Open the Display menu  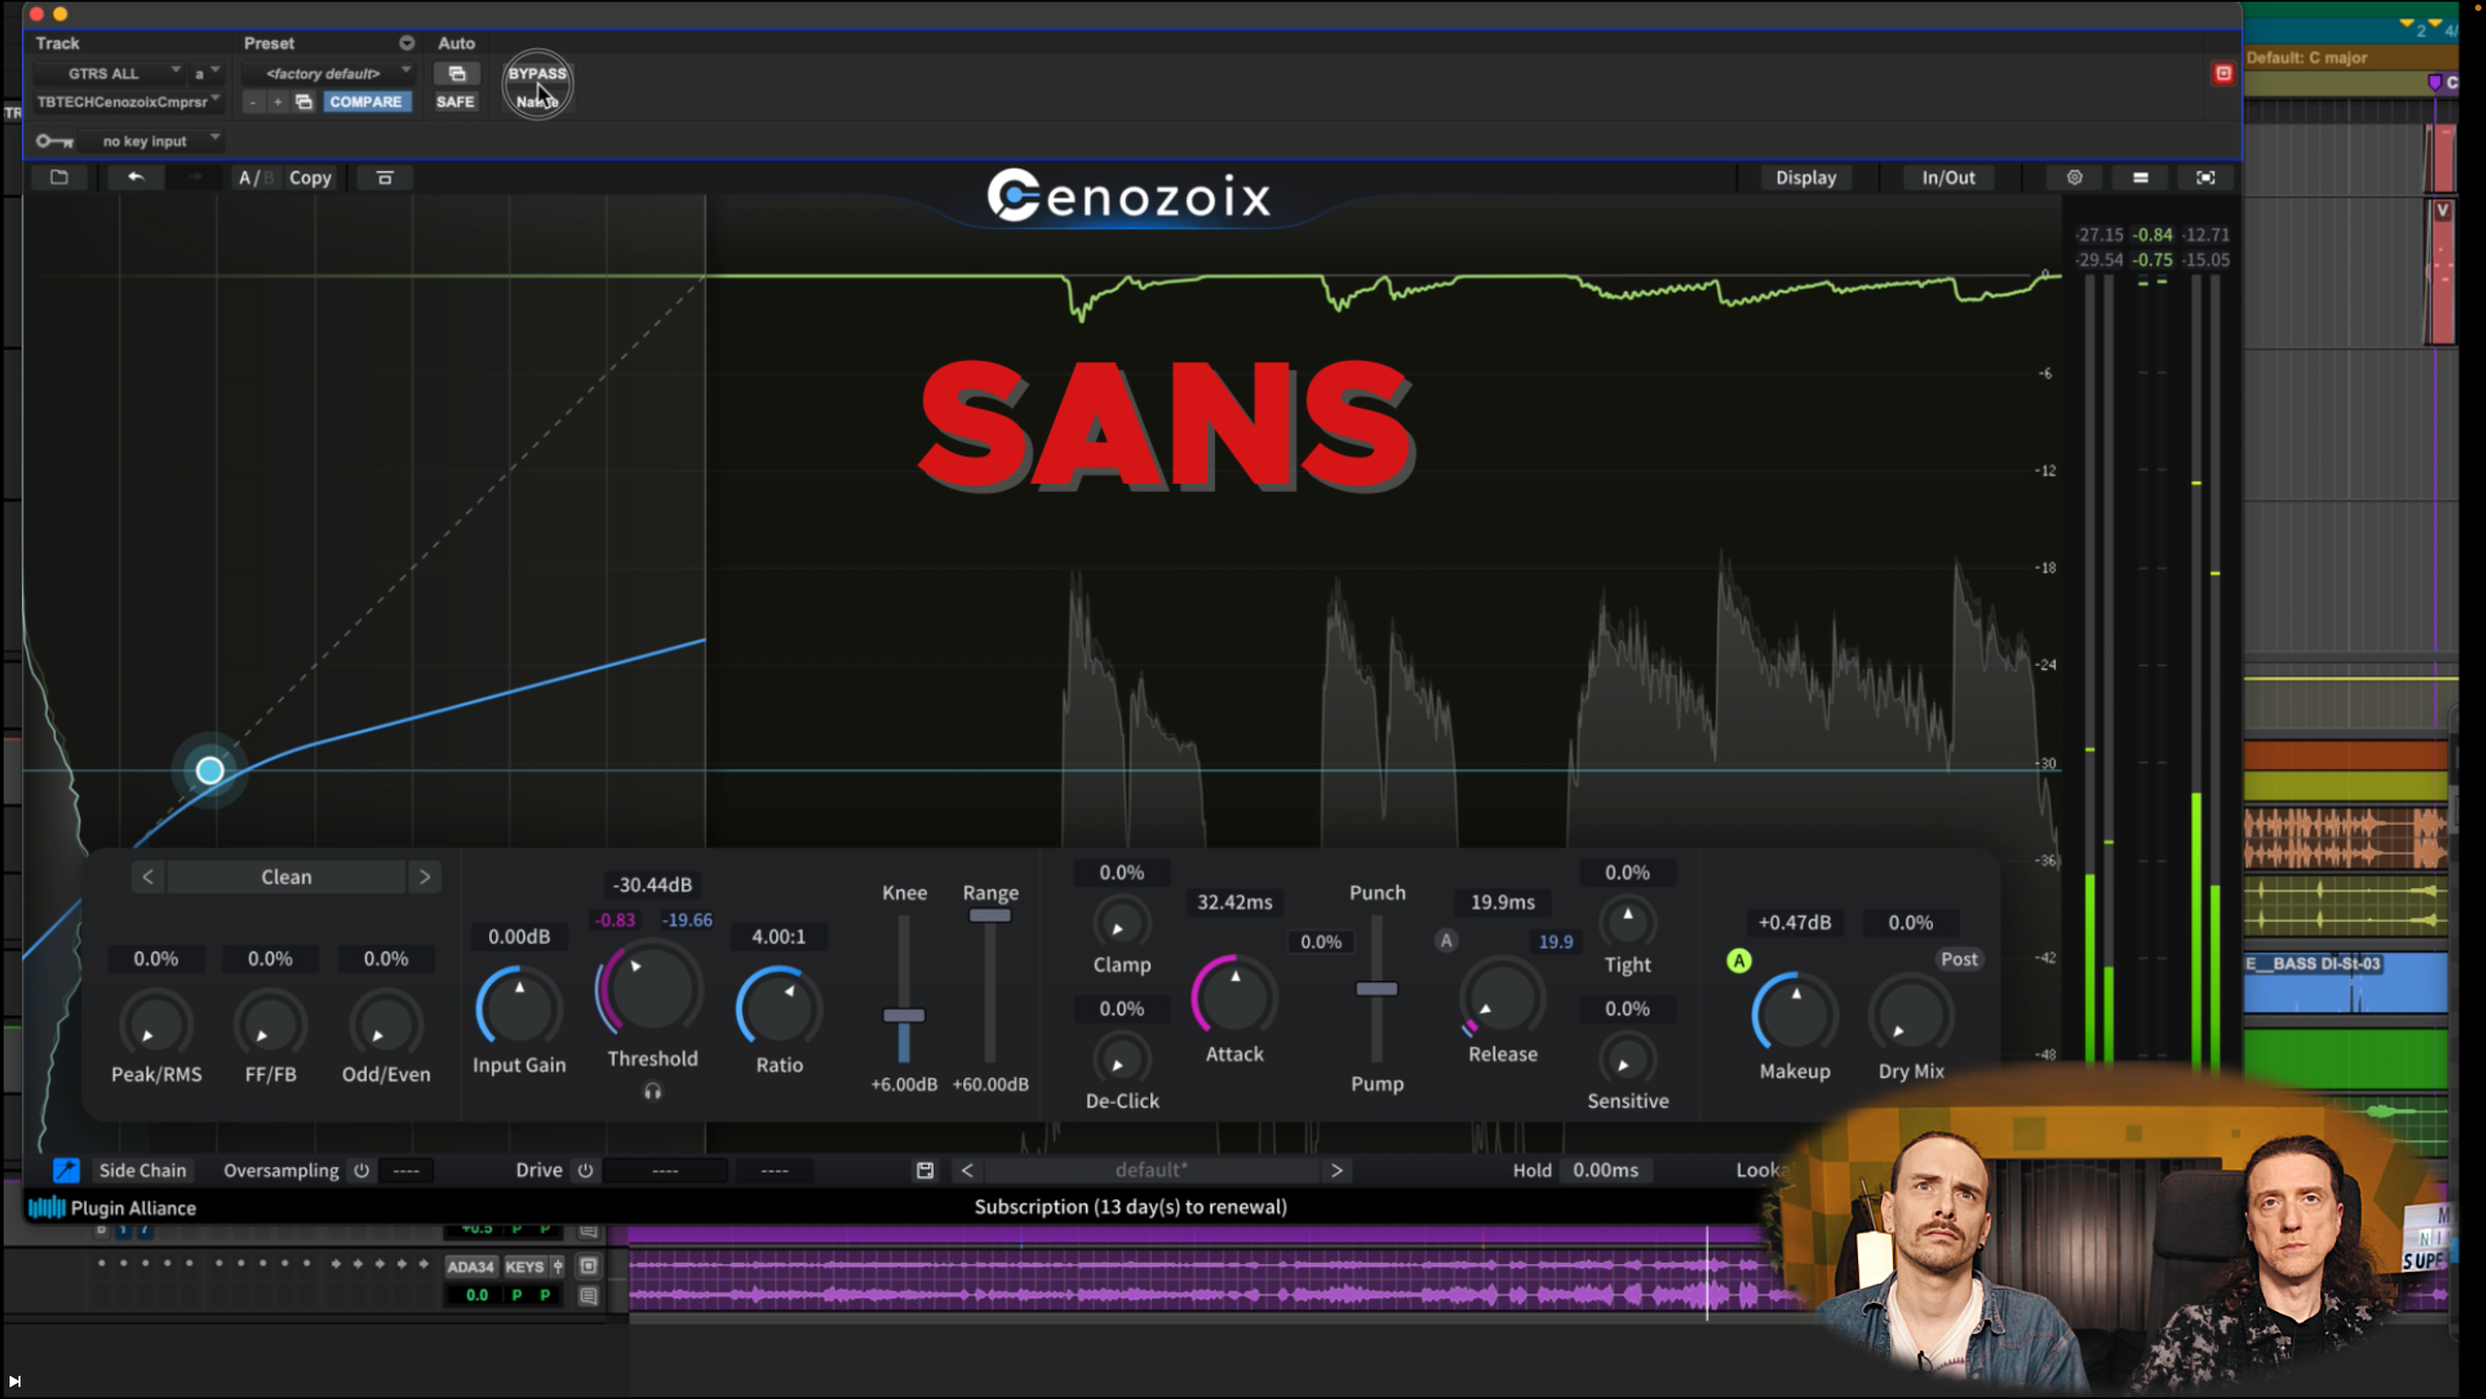click(x=1805, y=177)
